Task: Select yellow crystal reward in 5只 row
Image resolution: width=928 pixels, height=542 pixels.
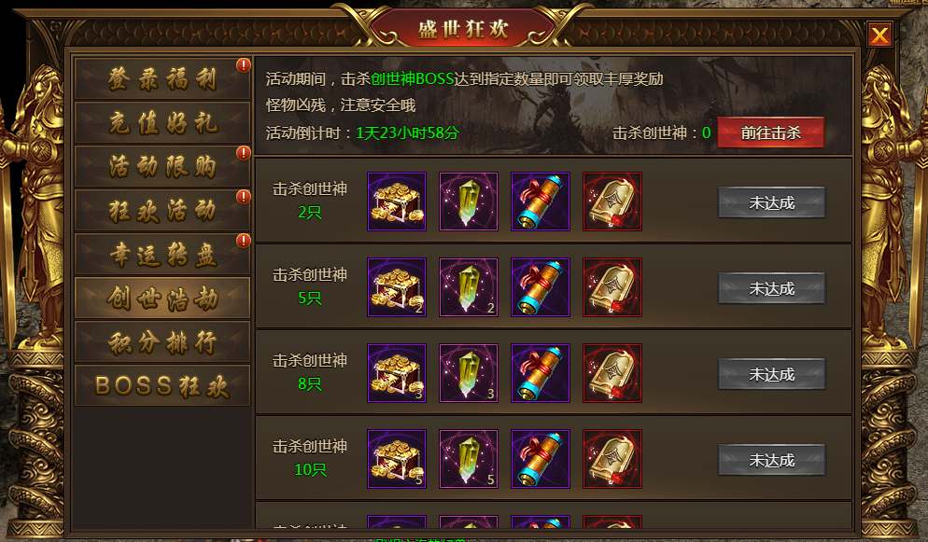Action: tap(468, 287)
